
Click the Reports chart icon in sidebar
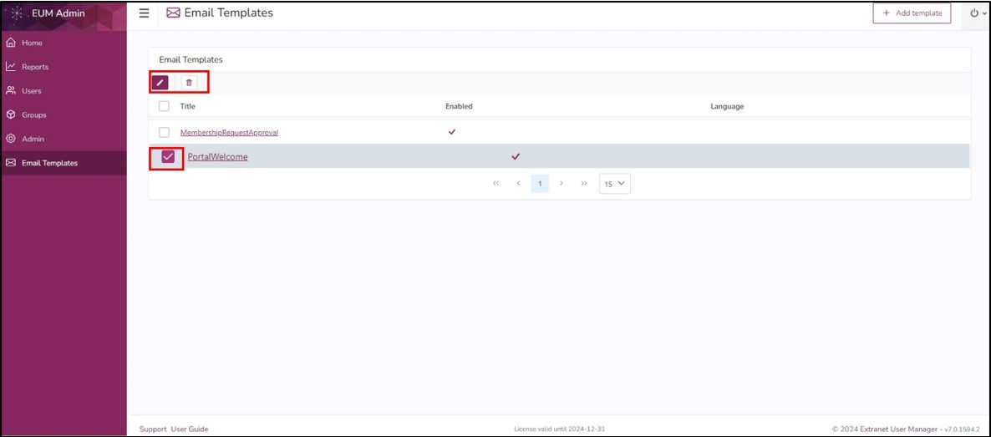(x=11, y=67)
